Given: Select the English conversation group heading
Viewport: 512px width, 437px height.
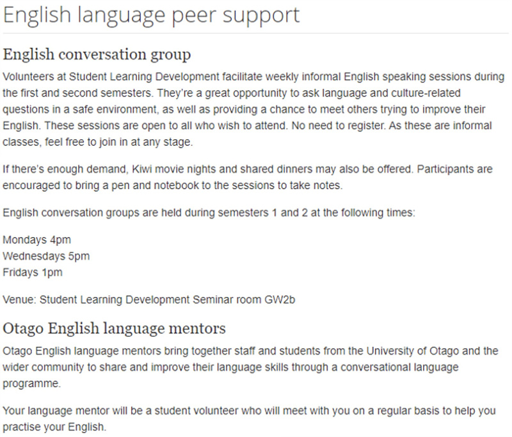Looking at the screenshot, I should [x=97, y=55].
